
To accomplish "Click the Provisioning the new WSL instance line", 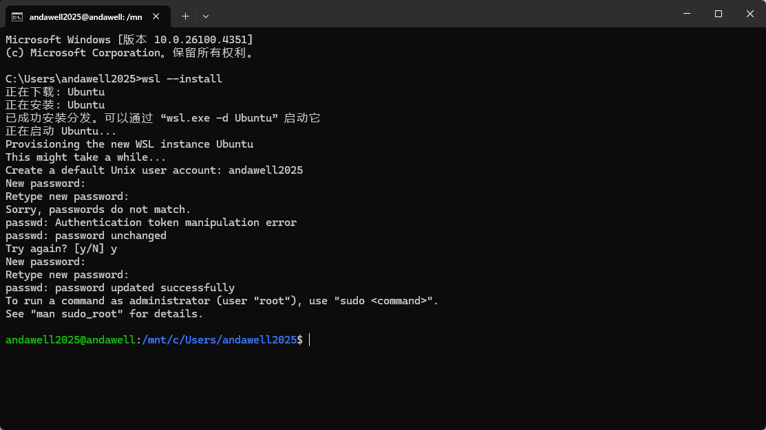I will click(129, 144).
